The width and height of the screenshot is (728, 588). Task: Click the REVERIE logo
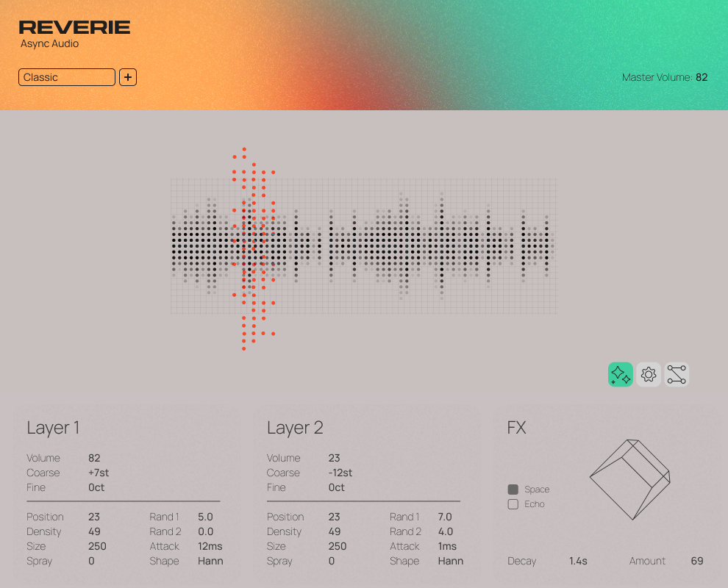click(x=74, y=28)
